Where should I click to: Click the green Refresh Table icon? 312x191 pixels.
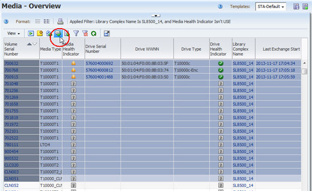tap(94, 34)
